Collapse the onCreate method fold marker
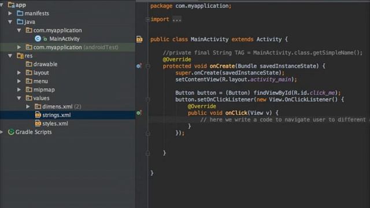This screenshot has width=370, height=208. tap(148, 66)
